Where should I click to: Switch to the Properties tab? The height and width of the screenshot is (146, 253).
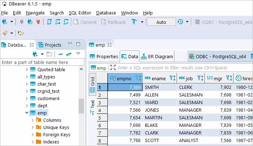[104, 56]
